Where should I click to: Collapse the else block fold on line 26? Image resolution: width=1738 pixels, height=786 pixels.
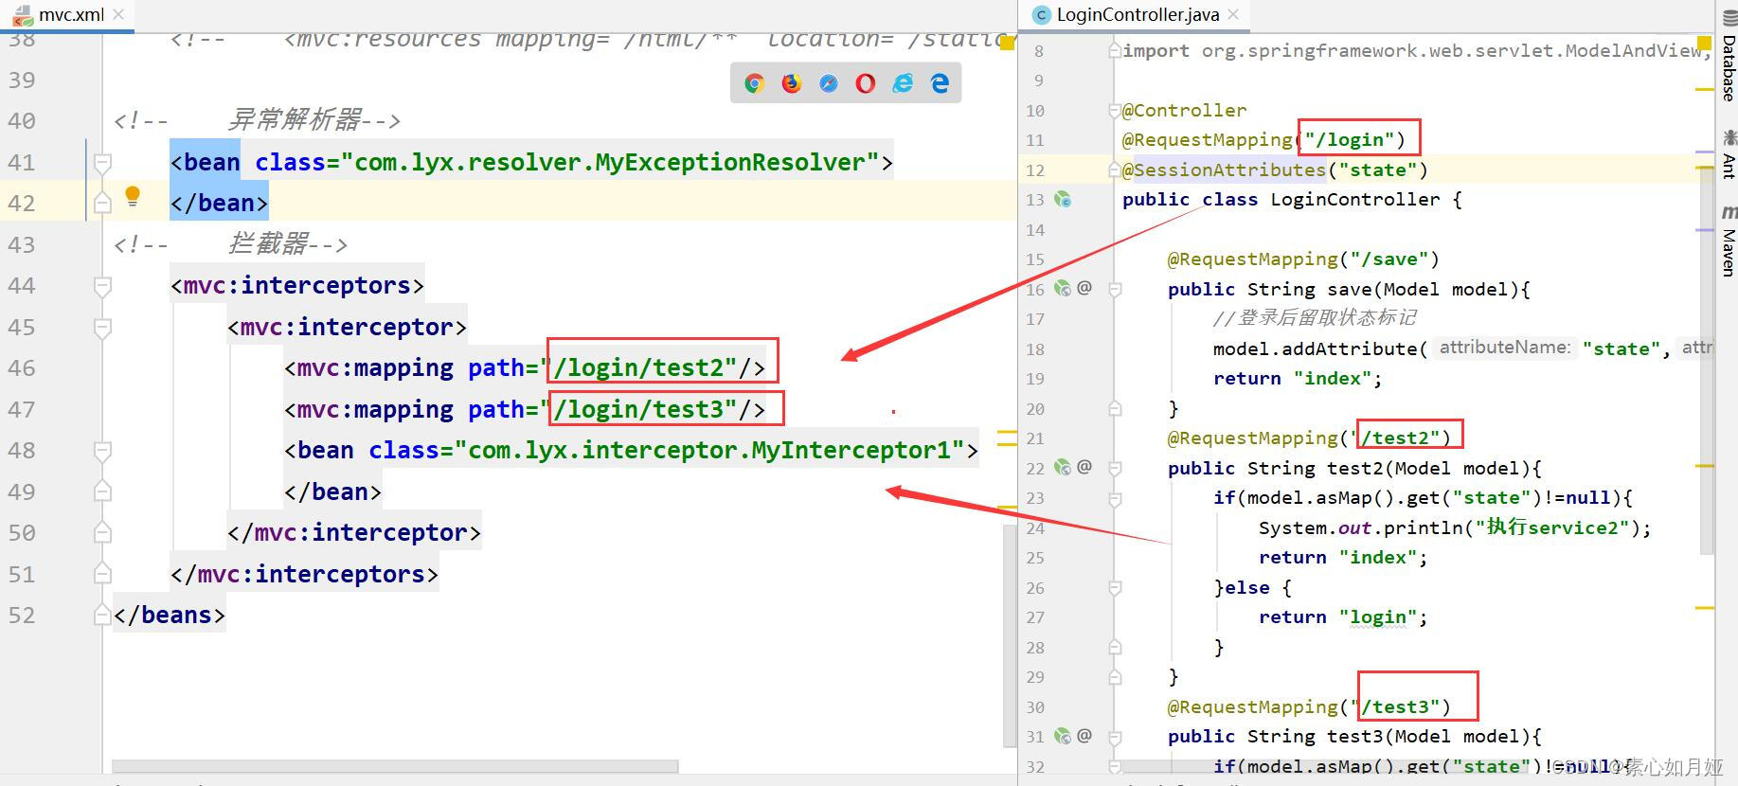coord(1115,587)
